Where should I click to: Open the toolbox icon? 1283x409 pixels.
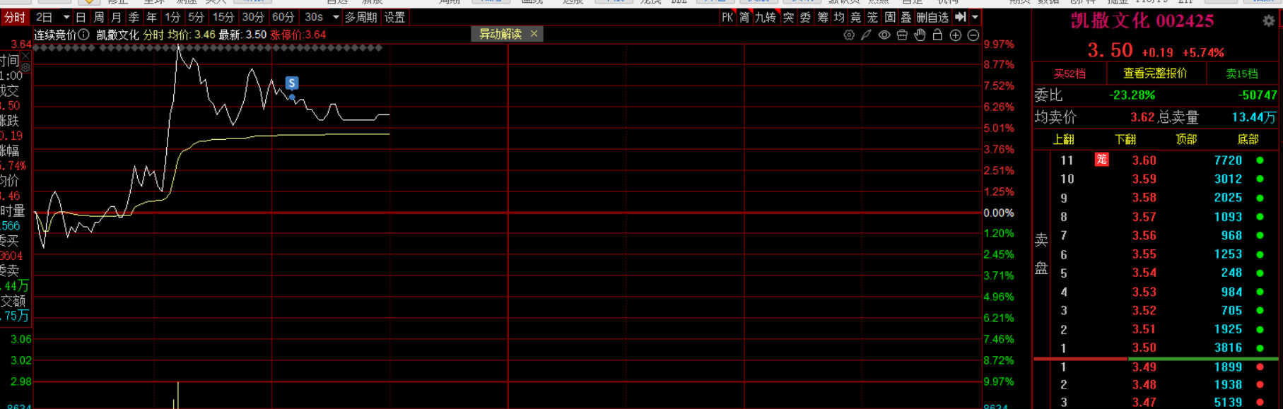point(902,35)
